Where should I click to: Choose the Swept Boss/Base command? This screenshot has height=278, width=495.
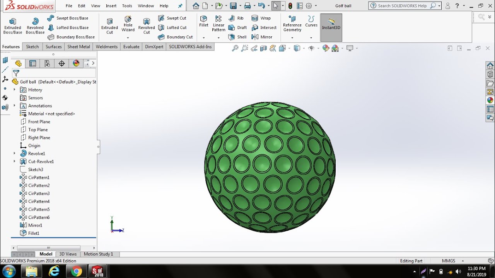click(x=68, y=18)
